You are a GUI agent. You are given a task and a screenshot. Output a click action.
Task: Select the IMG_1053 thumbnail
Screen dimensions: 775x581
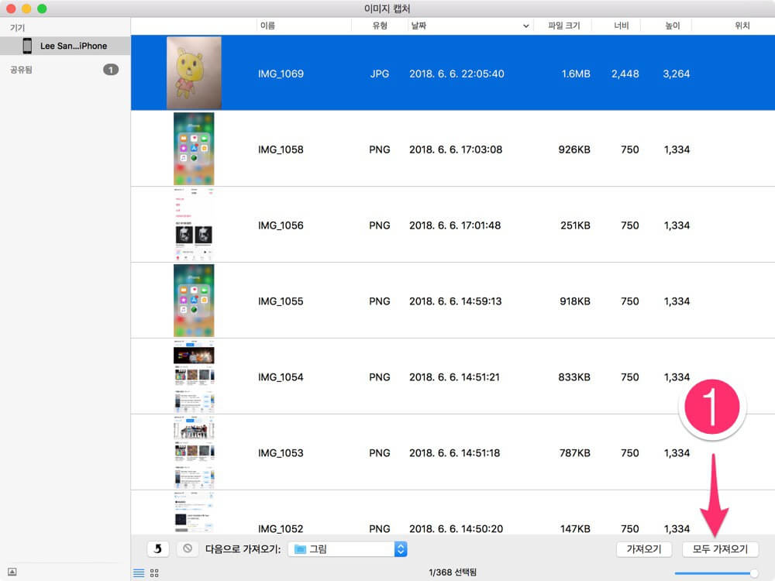194,452
